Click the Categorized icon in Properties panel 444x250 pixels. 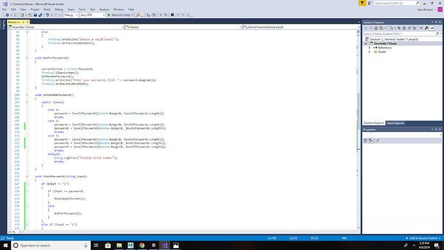(365, 140)
